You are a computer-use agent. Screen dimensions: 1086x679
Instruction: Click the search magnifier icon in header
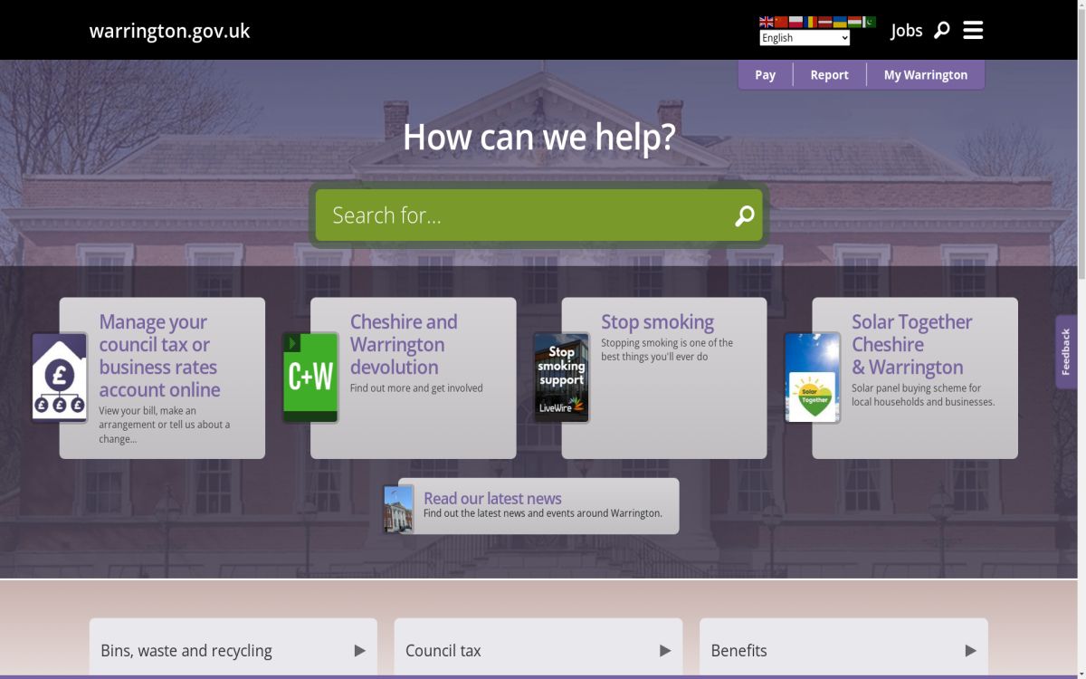(x=941, y=30)
